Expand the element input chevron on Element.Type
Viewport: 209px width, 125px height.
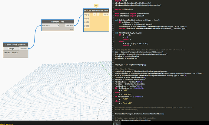tap(58, 25)
